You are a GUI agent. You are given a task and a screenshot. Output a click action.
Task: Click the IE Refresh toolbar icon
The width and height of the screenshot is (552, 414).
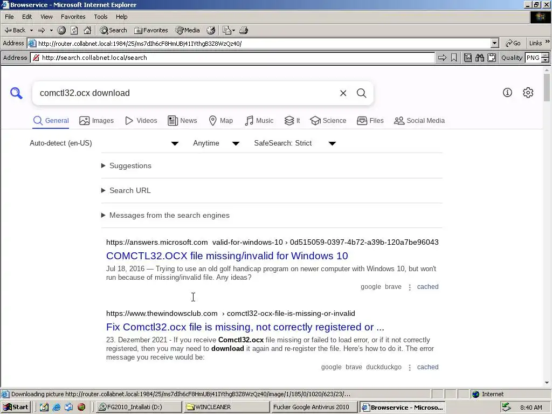click(74, 30)
